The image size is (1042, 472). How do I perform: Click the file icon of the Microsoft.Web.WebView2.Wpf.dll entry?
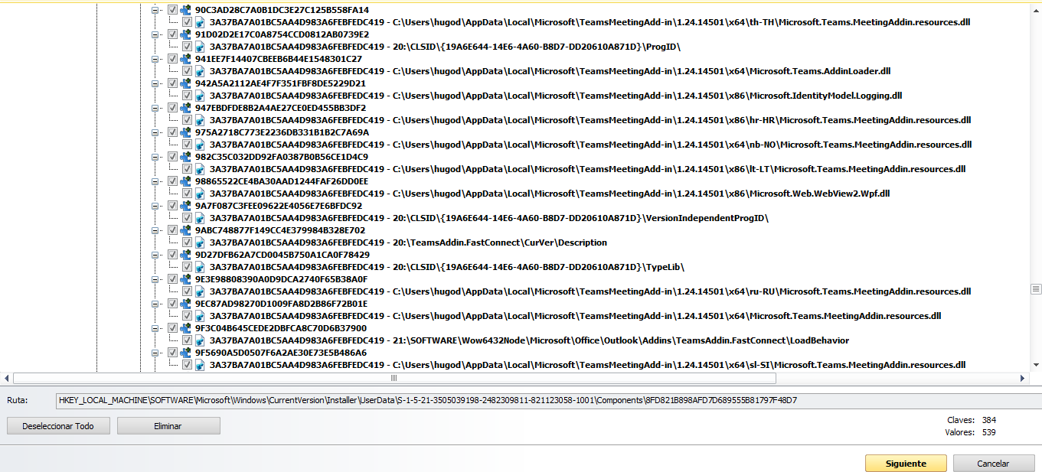click(200, 194)
